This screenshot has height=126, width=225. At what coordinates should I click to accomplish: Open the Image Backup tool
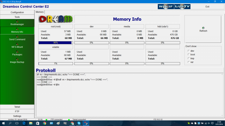pos(17,61)
